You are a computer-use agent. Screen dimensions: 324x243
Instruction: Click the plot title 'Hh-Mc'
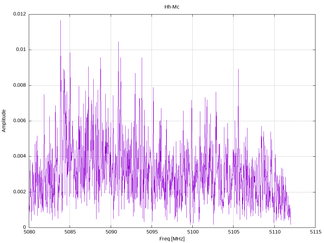(172, 7)
